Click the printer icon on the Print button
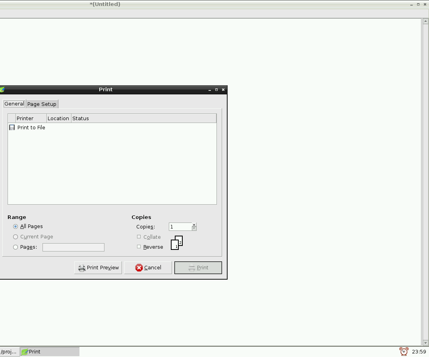 pyautogui.click(x=191, y=267)
